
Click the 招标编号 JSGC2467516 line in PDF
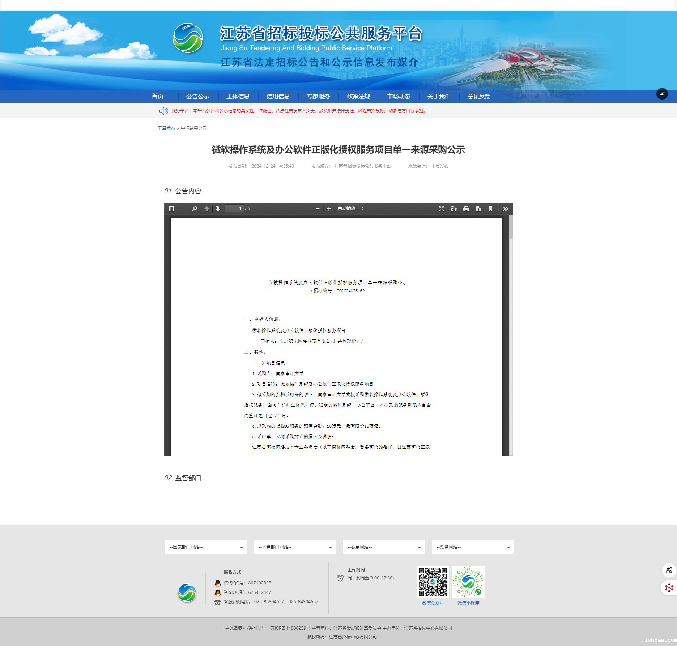coord(338,291)
